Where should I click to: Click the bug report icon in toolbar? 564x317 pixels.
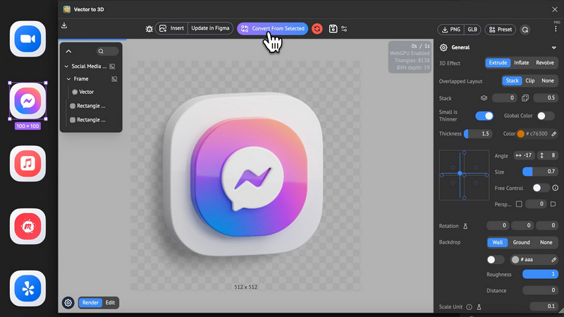[x=149, y=29]
